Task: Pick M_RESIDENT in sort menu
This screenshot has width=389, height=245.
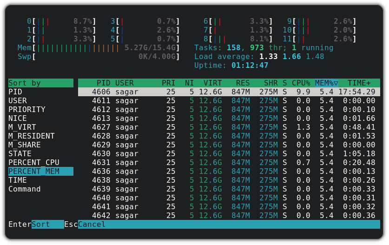Action: coord(32,136)
